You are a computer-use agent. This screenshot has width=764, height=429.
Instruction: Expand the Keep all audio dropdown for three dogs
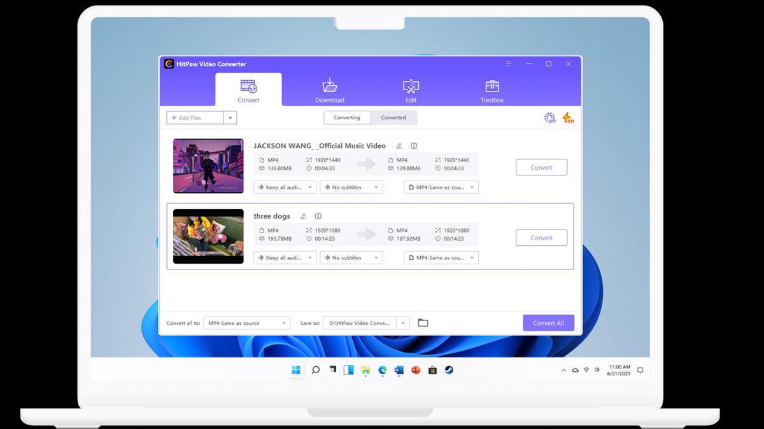pyautogui.click(x=285, y=257)
